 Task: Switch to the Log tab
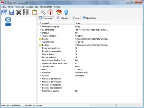(75, 18)
